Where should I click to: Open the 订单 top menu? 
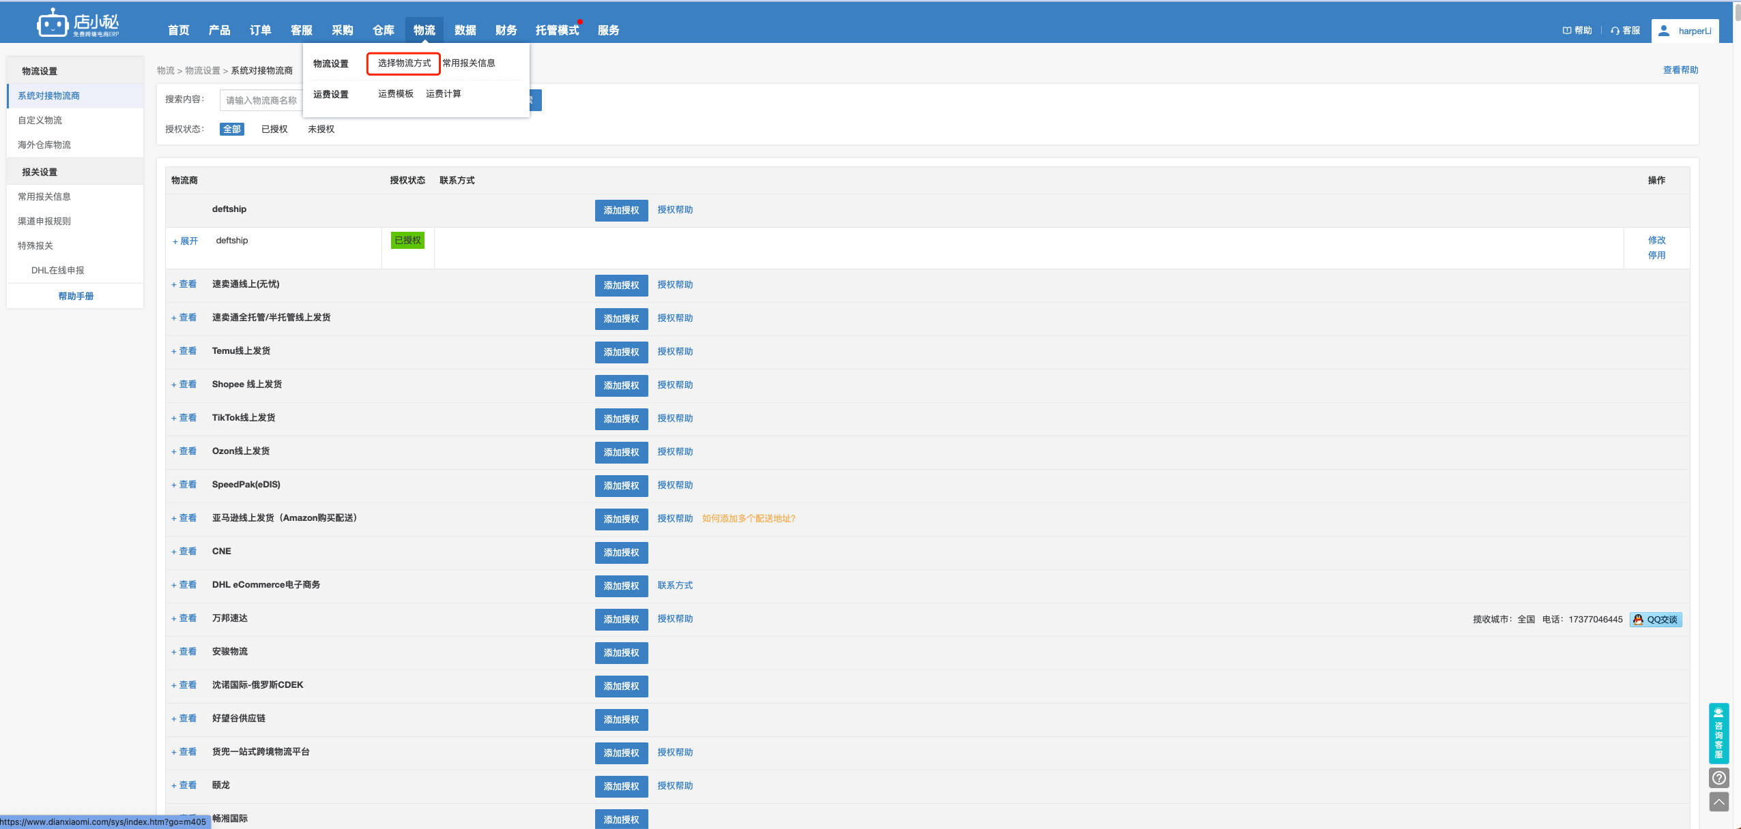pos(260,30)
